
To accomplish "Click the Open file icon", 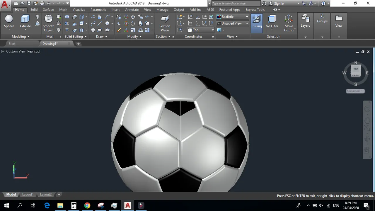I will tap(22, 3).
